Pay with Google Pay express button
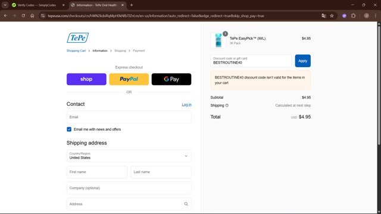The image size is (381, 214). pyautogui.click(x=171, y=79)
